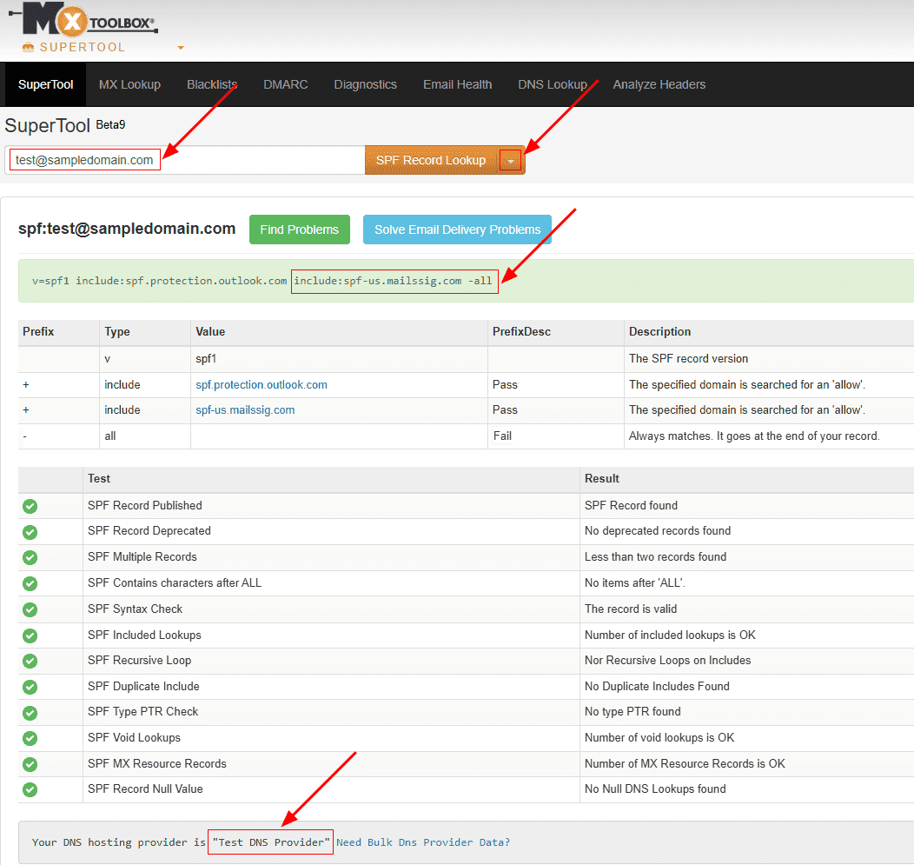
Task: Run the SPF Record Lookup button
Action: pos(431,160)
